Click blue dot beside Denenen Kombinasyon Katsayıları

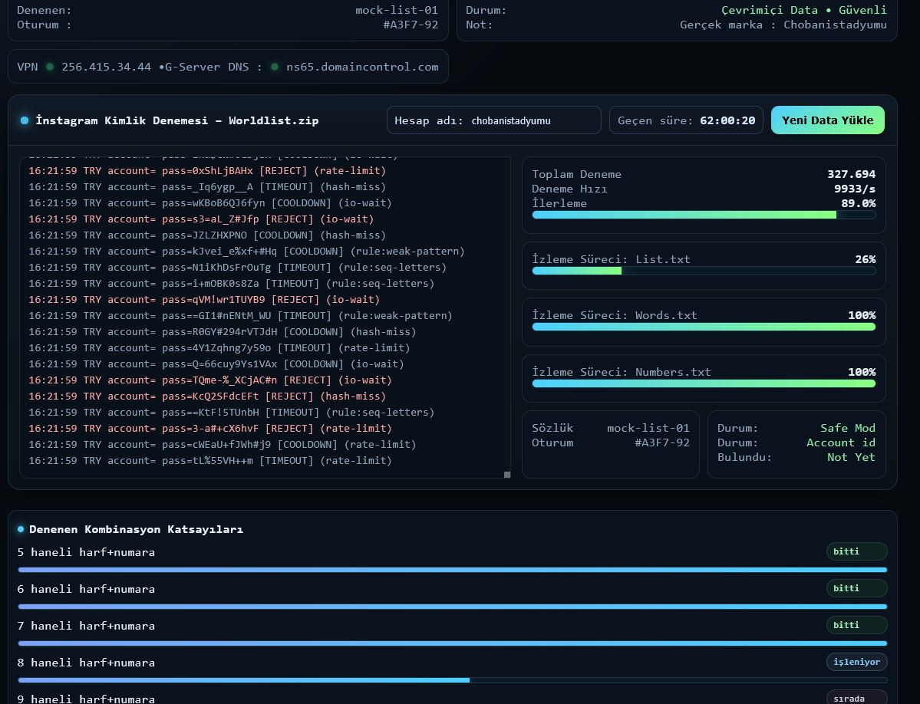pyautogui.click(x=21, y=529)
